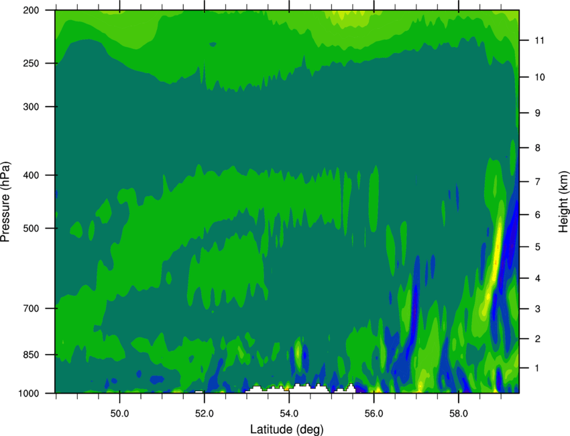The width and height of the screenshot is (570, 436).
Task: Click the Latitude (deg) axis title
Action: click(287, 429)
